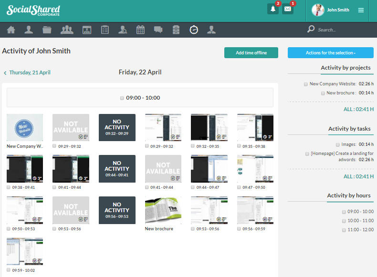
Task: Open the folder icon in navigation bar
Action: [x=47, y=30]
